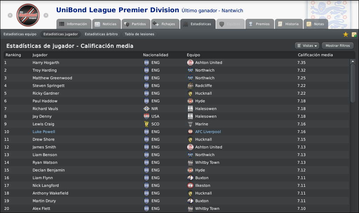
Task: Click Ashton United badge in first row
Action: click(x=190, y=63)
